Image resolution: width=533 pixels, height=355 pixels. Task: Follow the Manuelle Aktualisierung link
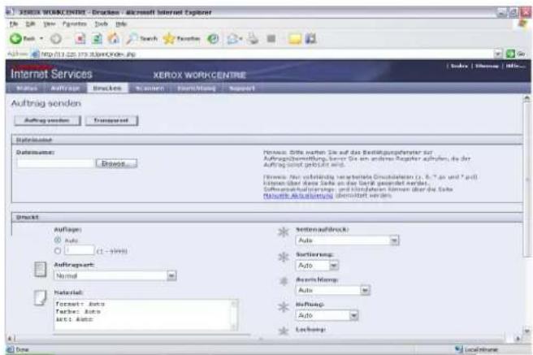tap(297, 196)
